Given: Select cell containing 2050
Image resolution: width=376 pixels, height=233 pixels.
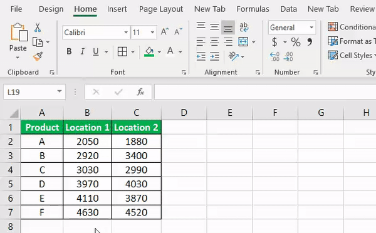Looking at the screenshot, I should 87,142.
